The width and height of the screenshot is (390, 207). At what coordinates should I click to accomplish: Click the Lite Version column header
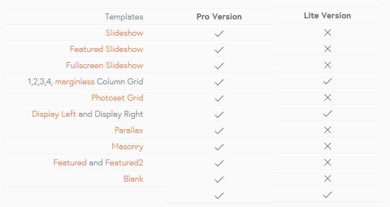tap(327, 16)
